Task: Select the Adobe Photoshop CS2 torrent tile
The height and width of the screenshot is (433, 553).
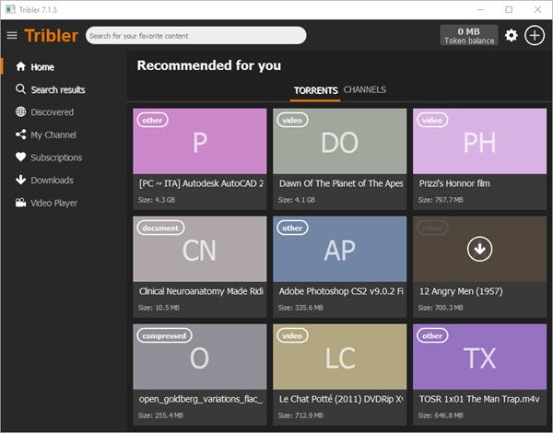Action: pyautogui.click(x=339, y=267)
